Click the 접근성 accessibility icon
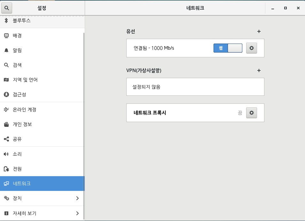Viewport: 305px width, 221px height. pos(6,94)
